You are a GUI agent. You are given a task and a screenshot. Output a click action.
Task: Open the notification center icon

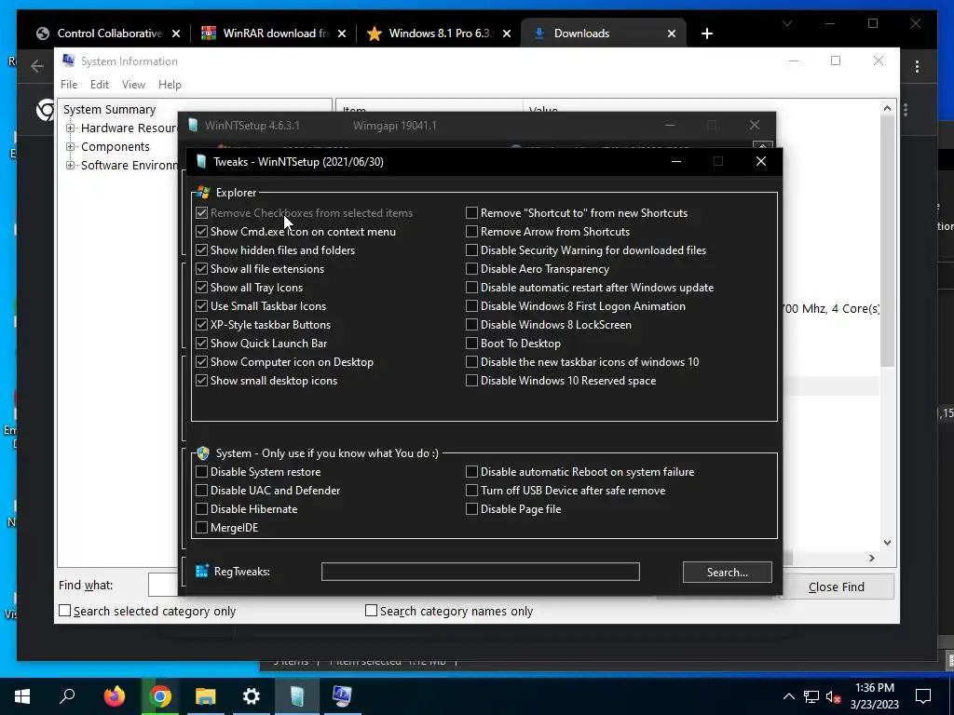click(923, 695)
